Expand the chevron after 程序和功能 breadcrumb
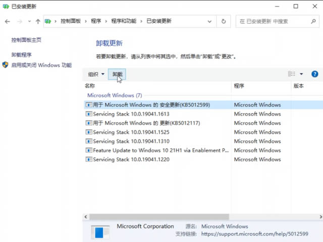The height and width of the screenshot is (242, 323). point(141,21)
